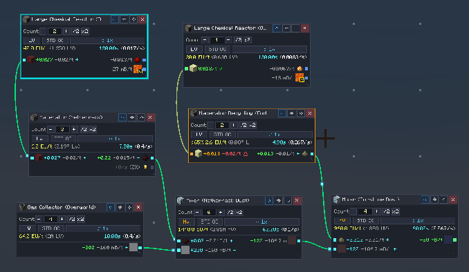Click the arrow header button on Mixer (Netherrack Dust)
The width and height of the screenshot is (469, 272).
point(279,201)
